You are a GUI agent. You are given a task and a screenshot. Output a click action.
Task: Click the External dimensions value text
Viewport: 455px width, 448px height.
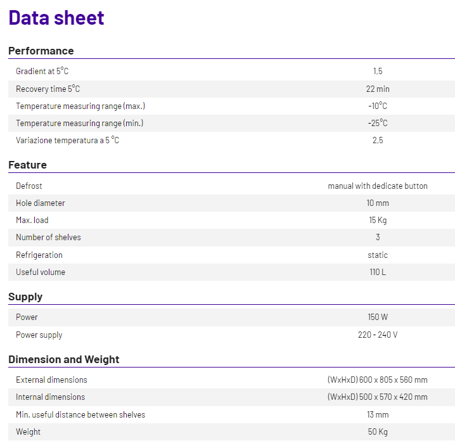378,380
